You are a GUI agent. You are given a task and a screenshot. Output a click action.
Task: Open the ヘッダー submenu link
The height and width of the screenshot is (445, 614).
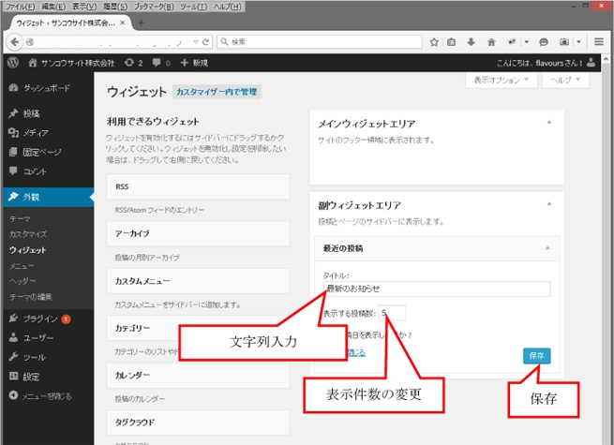click(x=22, y=281)
